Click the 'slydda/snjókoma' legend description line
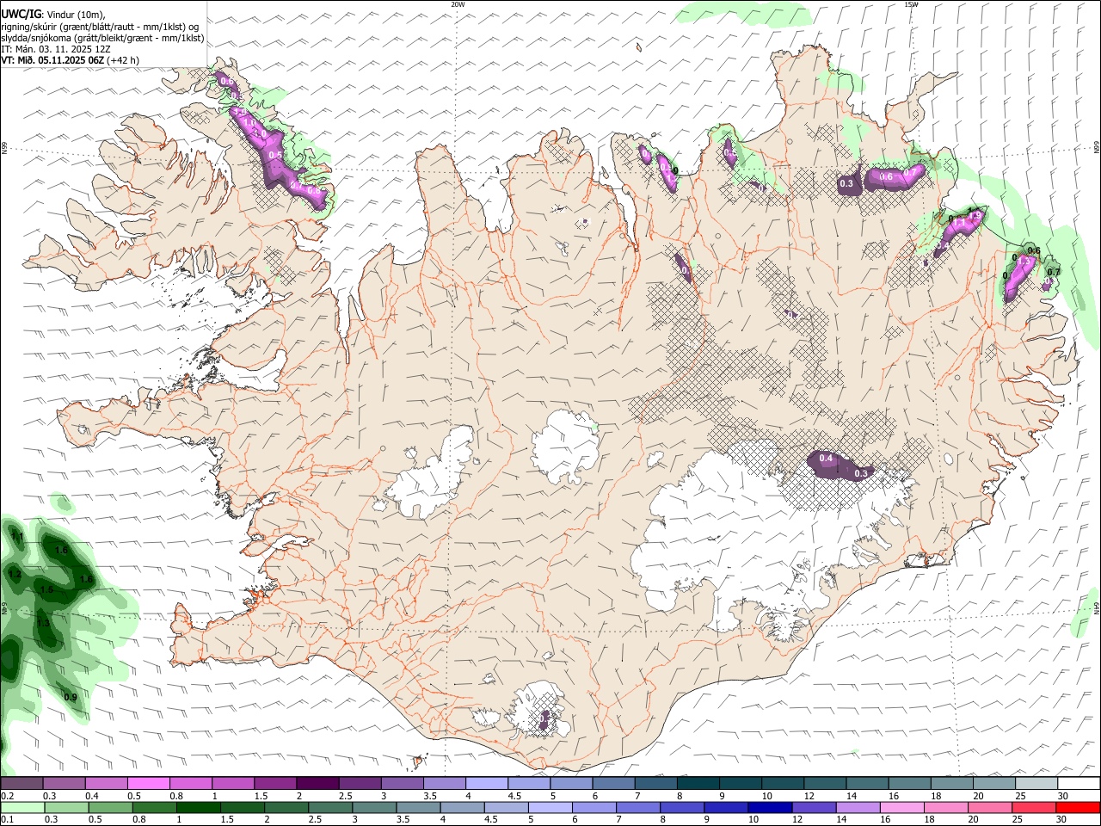 click(102, 38)
